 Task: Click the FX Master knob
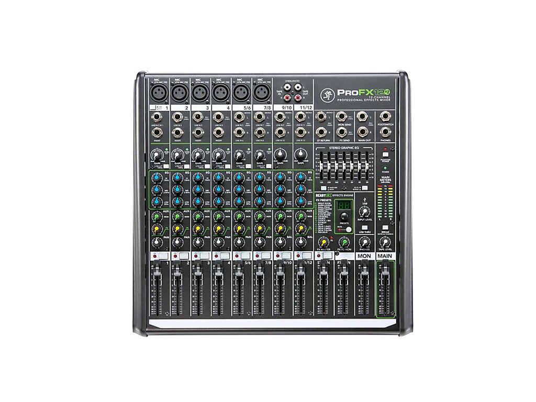click(323, 242)
